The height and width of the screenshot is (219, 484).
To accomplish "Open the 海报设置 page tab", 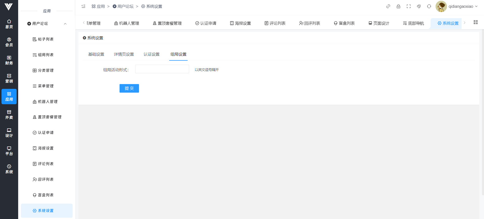I will pos(240,23).
